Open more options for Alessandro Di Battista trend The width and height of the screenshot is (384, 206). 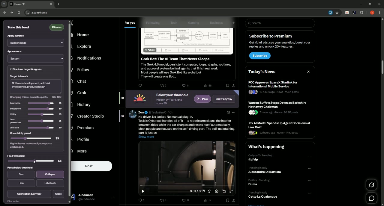pos(310,168)
